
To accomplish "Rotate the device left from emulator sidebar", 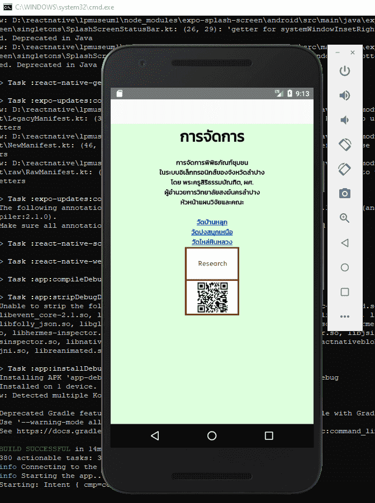I will [x=345, y=145].
